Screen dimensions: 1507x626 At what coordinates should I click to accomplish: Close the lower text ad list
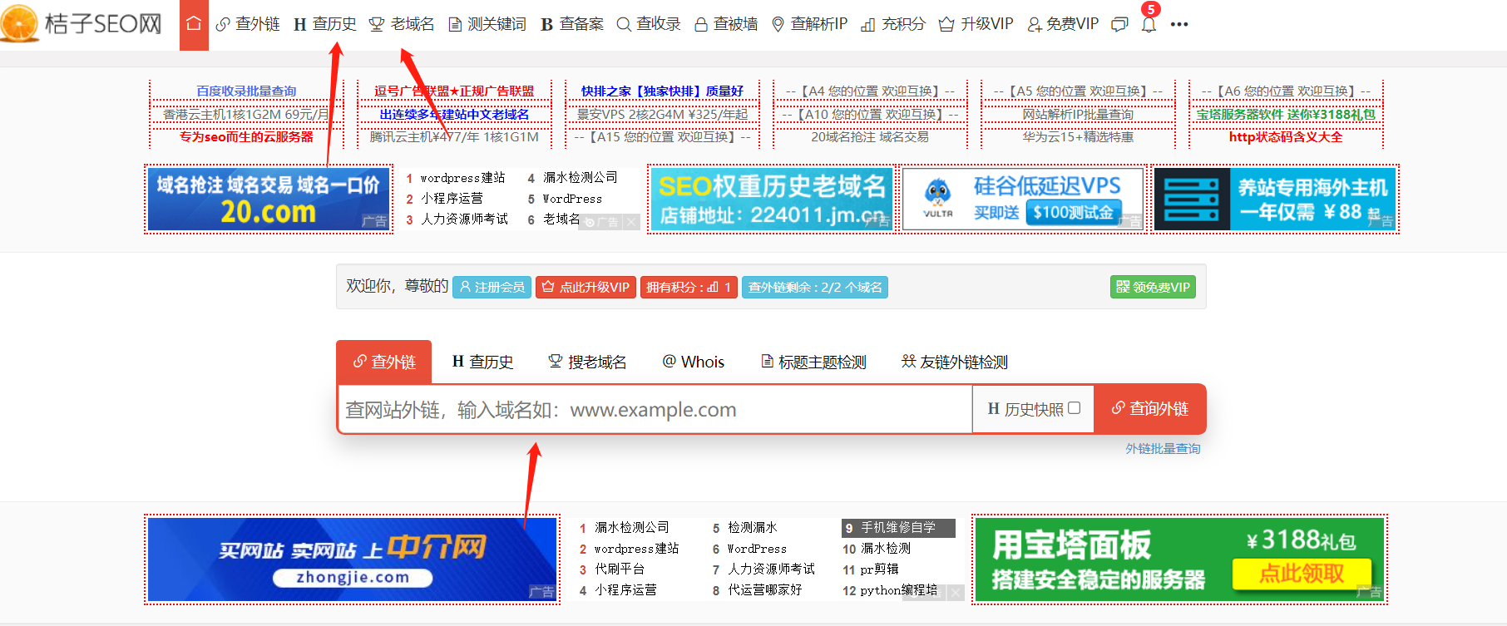point(956,593)
